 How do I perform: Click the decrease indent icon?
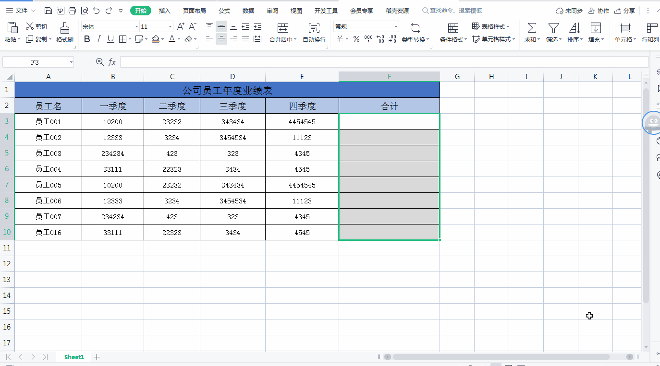pos(245,27)
